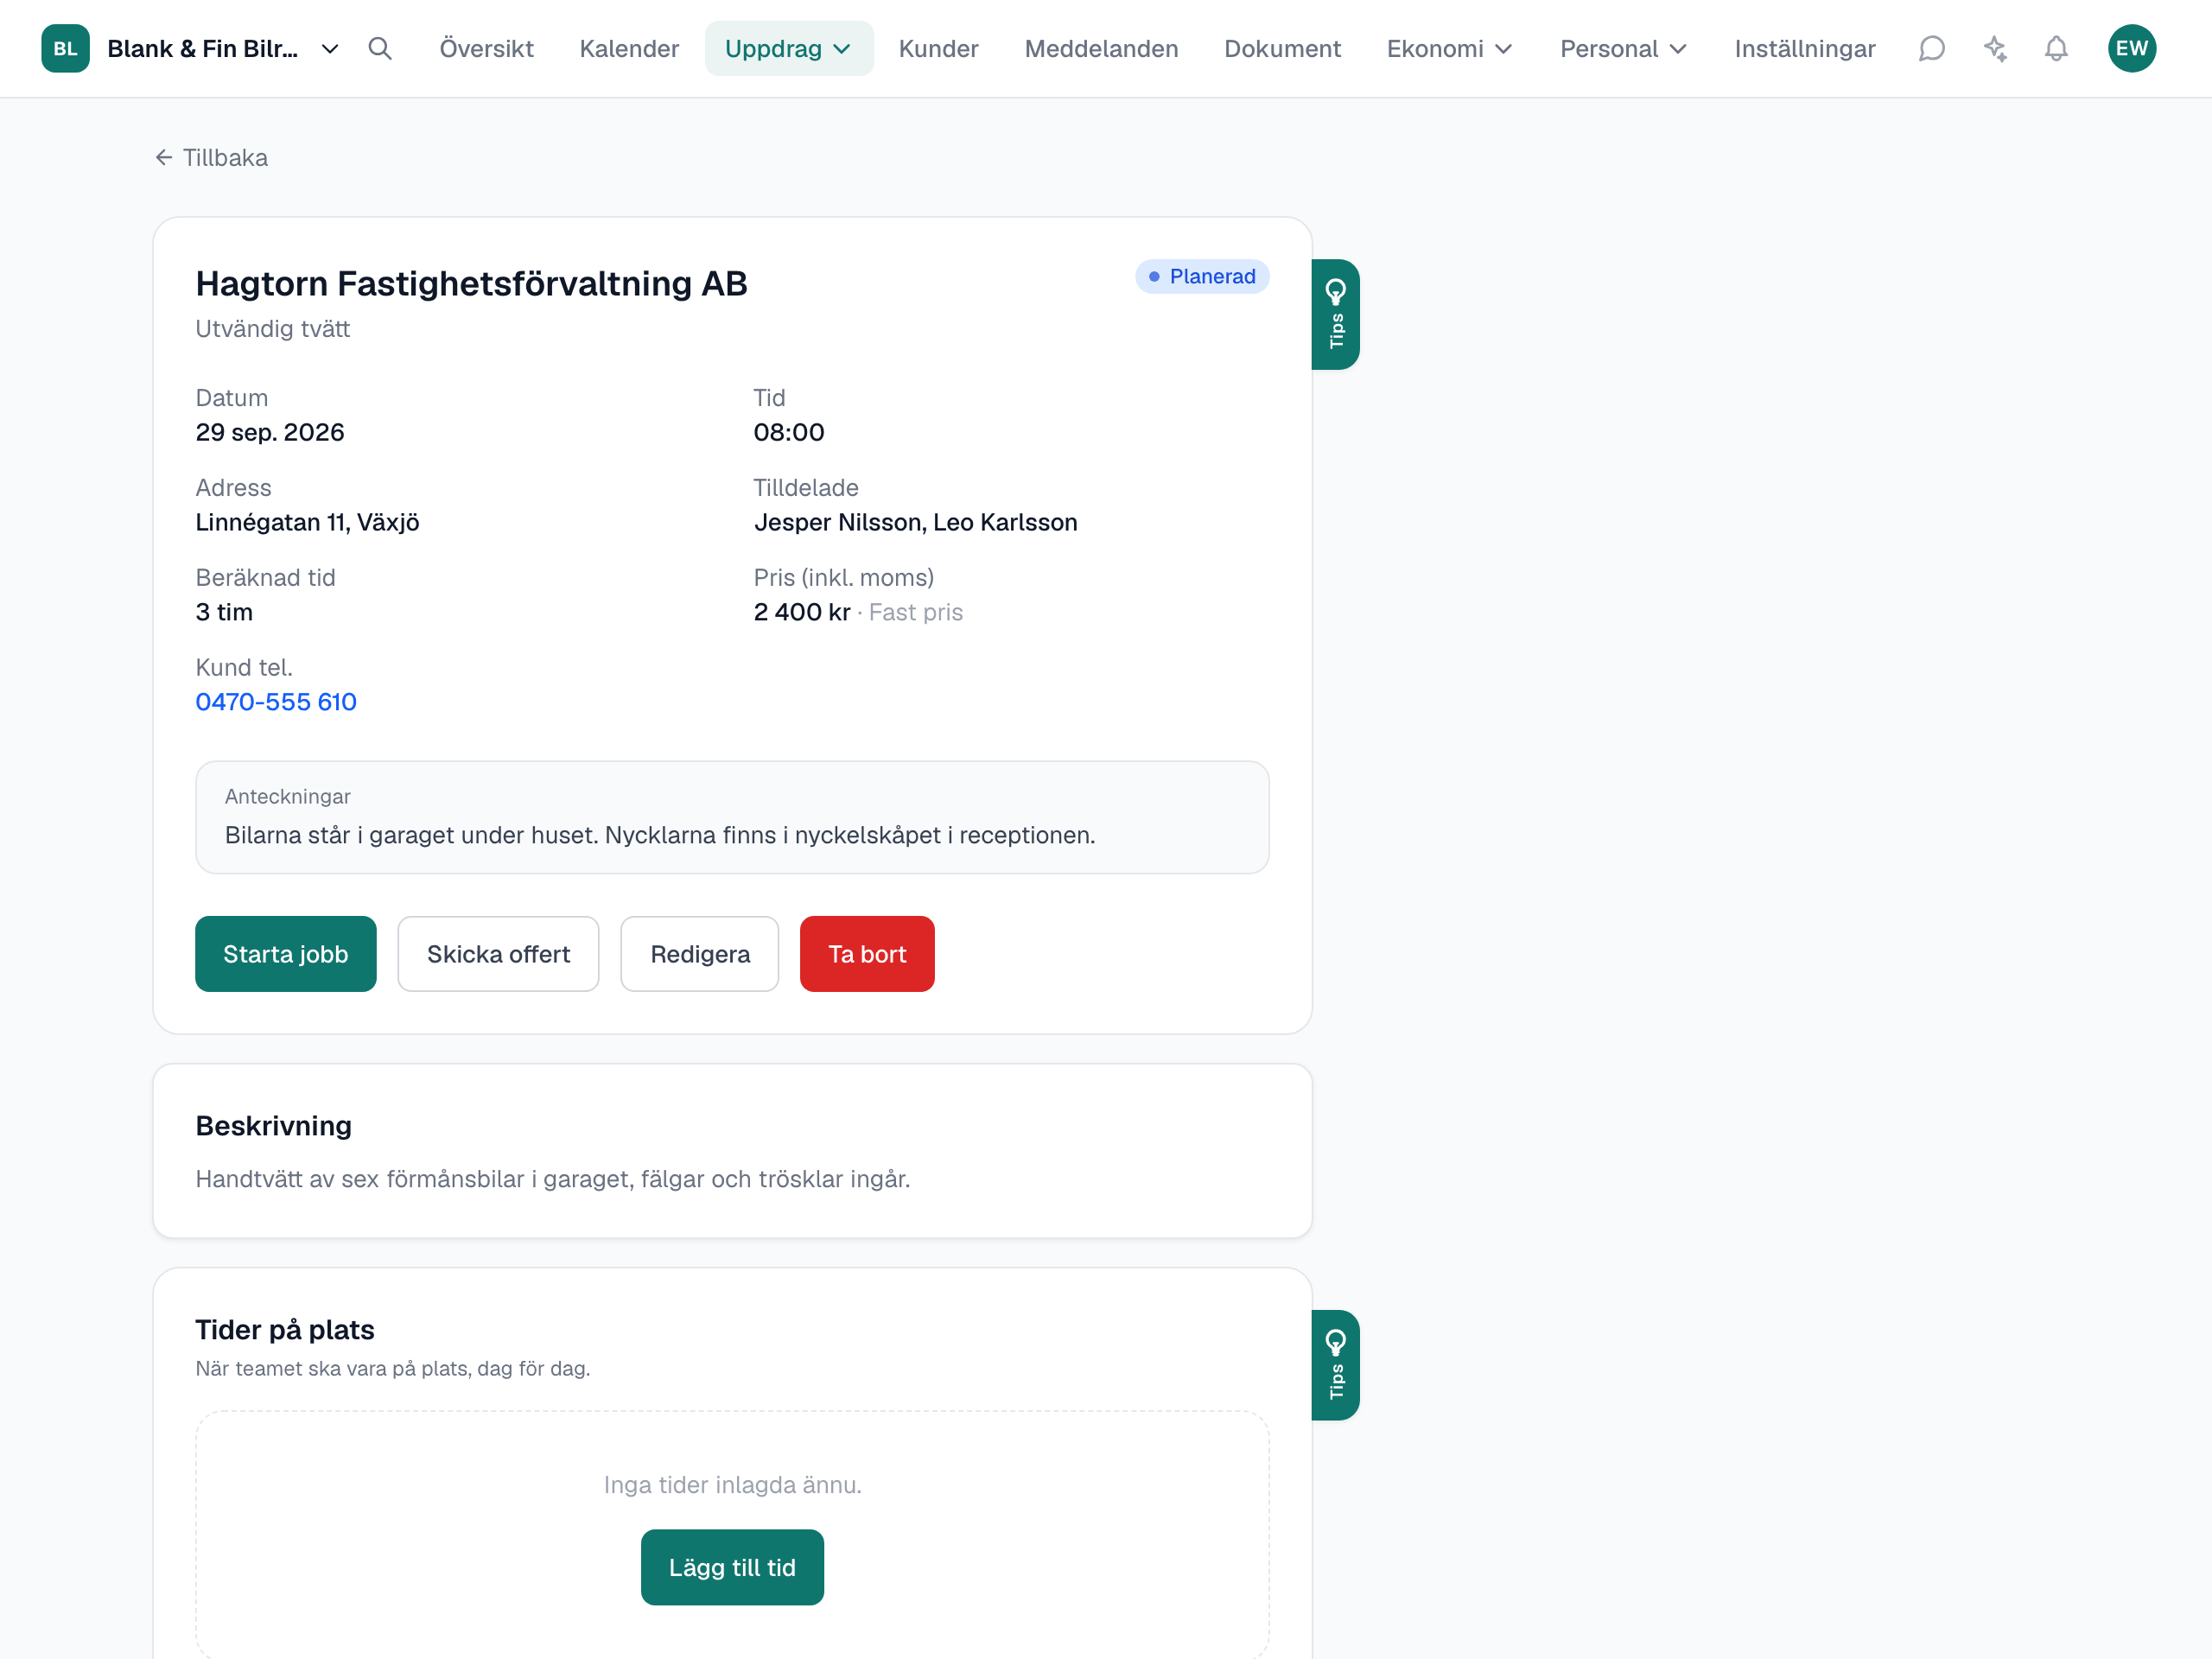Click the red Ta bort button
Image resolution: width=2212 pixels, height=1659 pixels.
pos(867,953)
